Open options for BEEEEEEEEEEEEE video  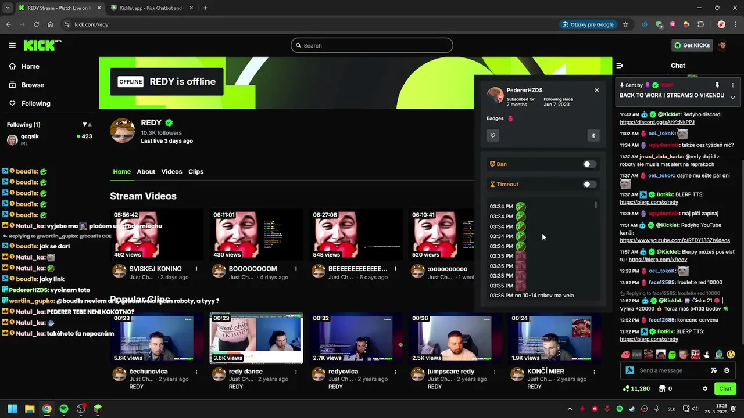395,269
